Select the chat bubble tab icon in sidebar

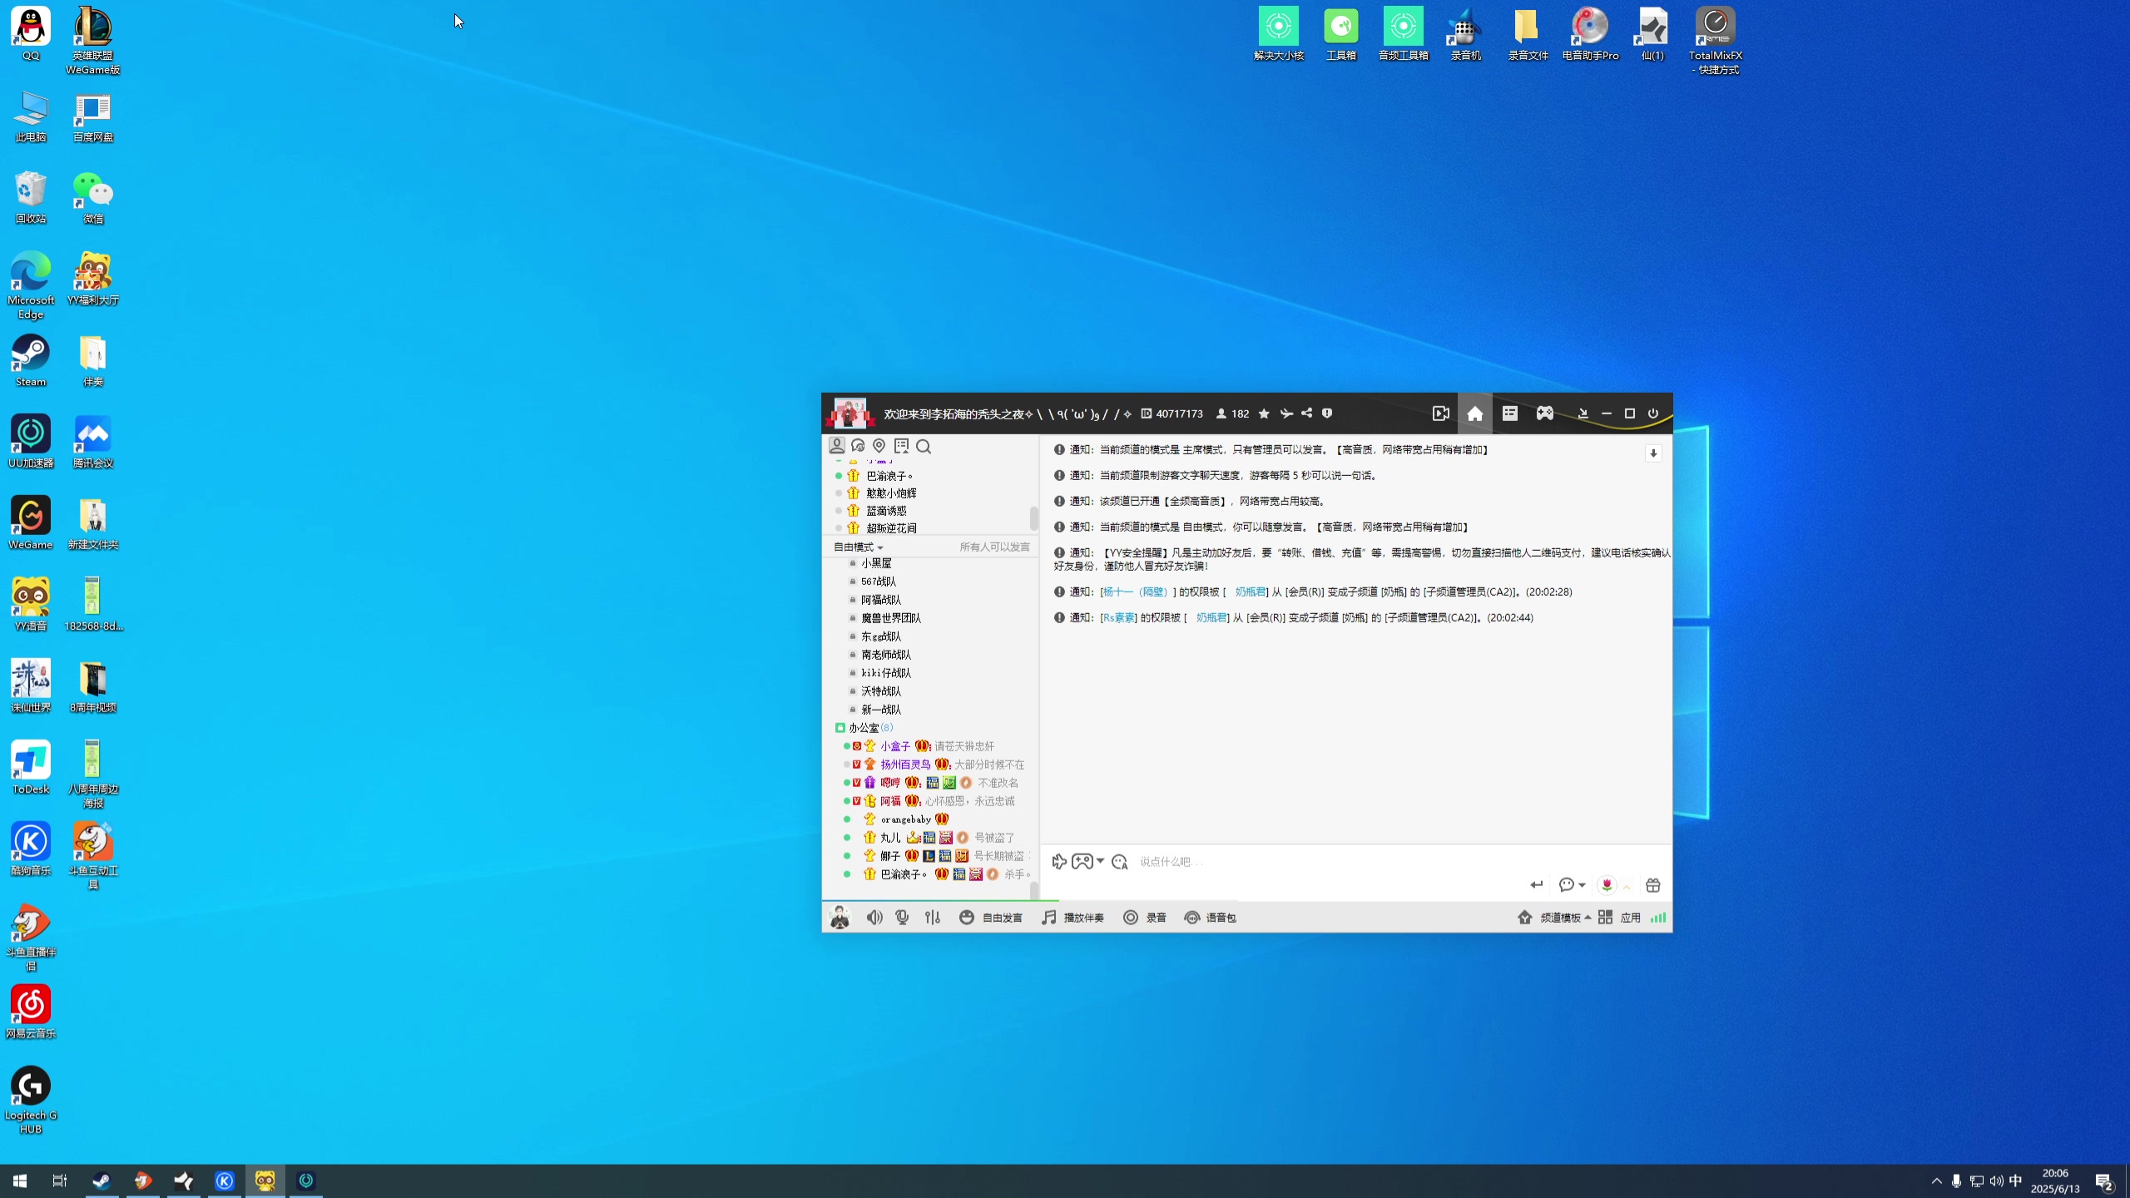tap(858, 446)
